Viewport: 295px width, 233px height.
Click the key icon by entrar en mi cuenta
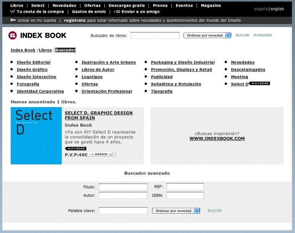(13, 20)
